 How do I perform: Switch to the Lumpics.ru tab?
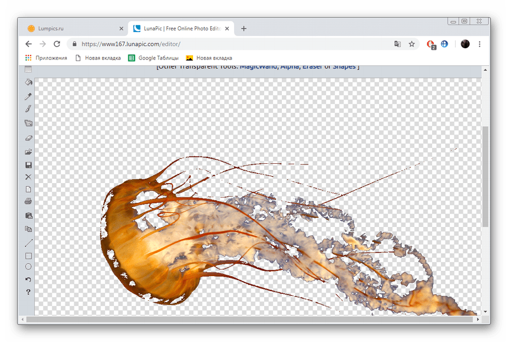pyautogui.click(x=70, y=28)
